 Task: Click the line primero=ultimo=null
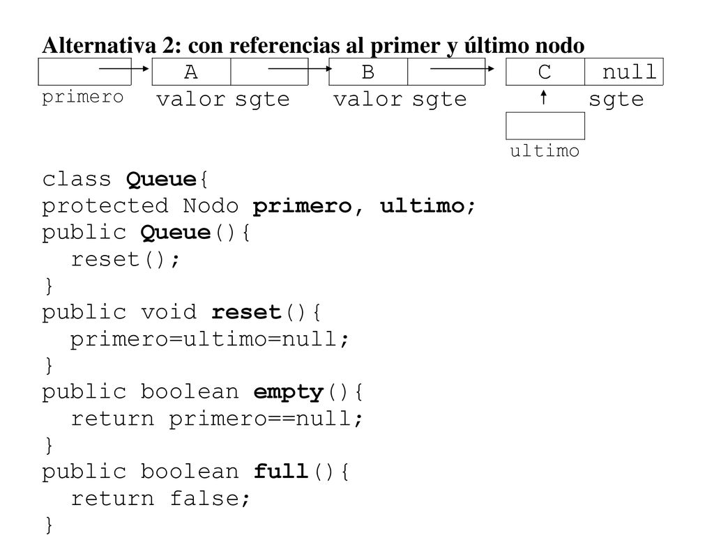pos(209,339)
